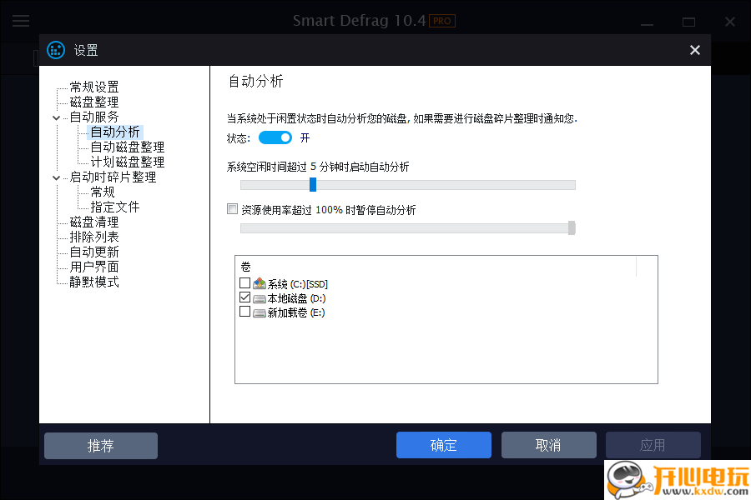Close the 设置 dialog with the X
The width and height of the screenshot is (751, 500).
[x=694, y=50]
